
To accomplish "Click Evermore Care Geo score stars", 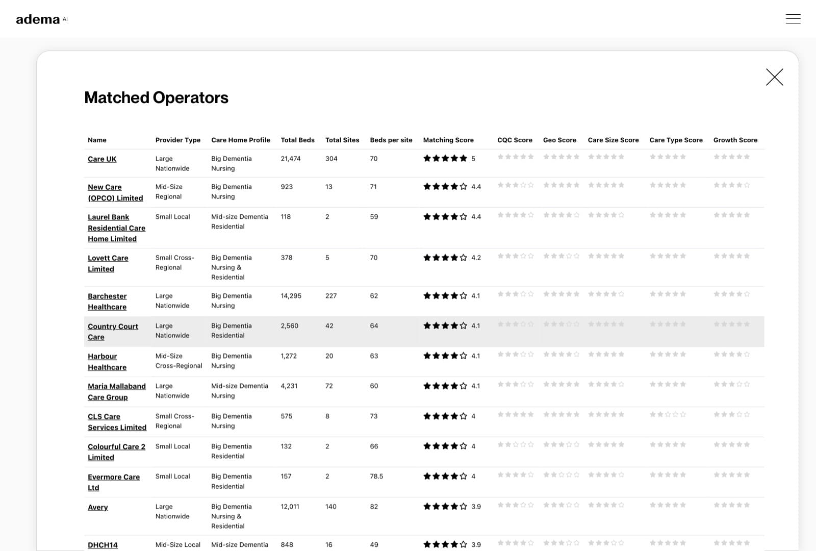I will pyautogui.click(x=562, y=474).
